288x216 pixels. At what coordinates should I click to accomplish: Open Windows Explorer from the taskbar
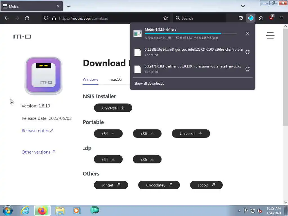tap(60, 210)
